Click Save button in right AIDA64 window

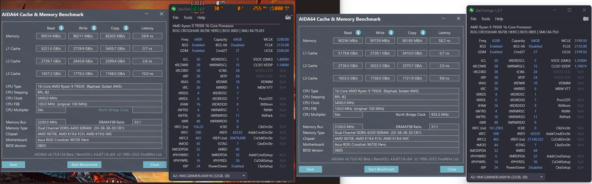click(x=310, y=169)
